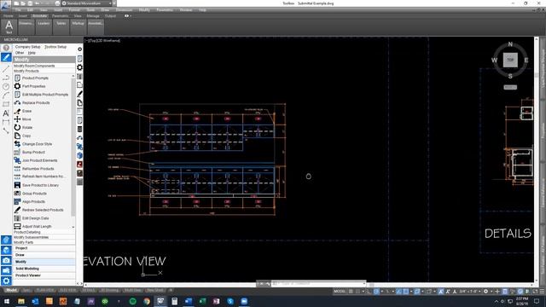546x307 pixels.
Task: Expand the Modify Subassemblies section
Action: click(44, 237)
